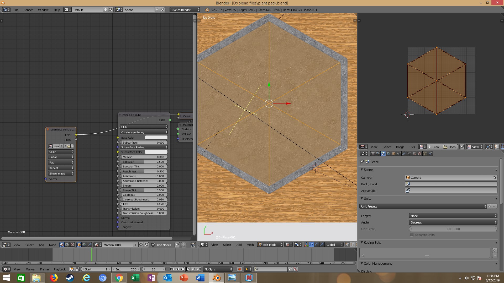Screen dimensions: 504x283
Task: Open the Texture checker properties tab
Action: pyautogui.click(x=420, y=154)
